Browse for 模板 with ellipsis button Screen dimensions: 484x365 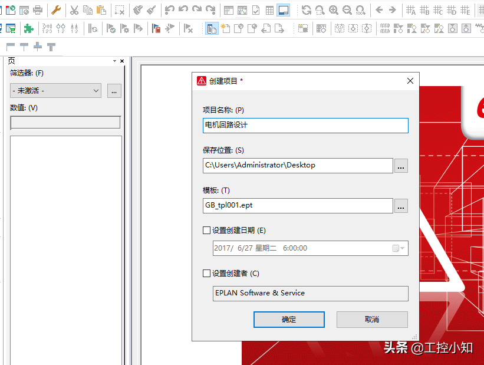click(401, 206)
